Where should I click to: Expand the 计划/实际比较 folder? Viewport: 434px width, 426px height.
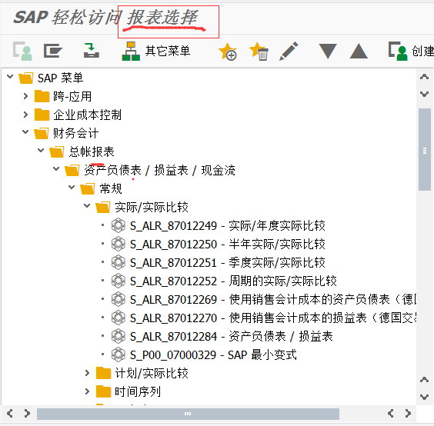87,373
